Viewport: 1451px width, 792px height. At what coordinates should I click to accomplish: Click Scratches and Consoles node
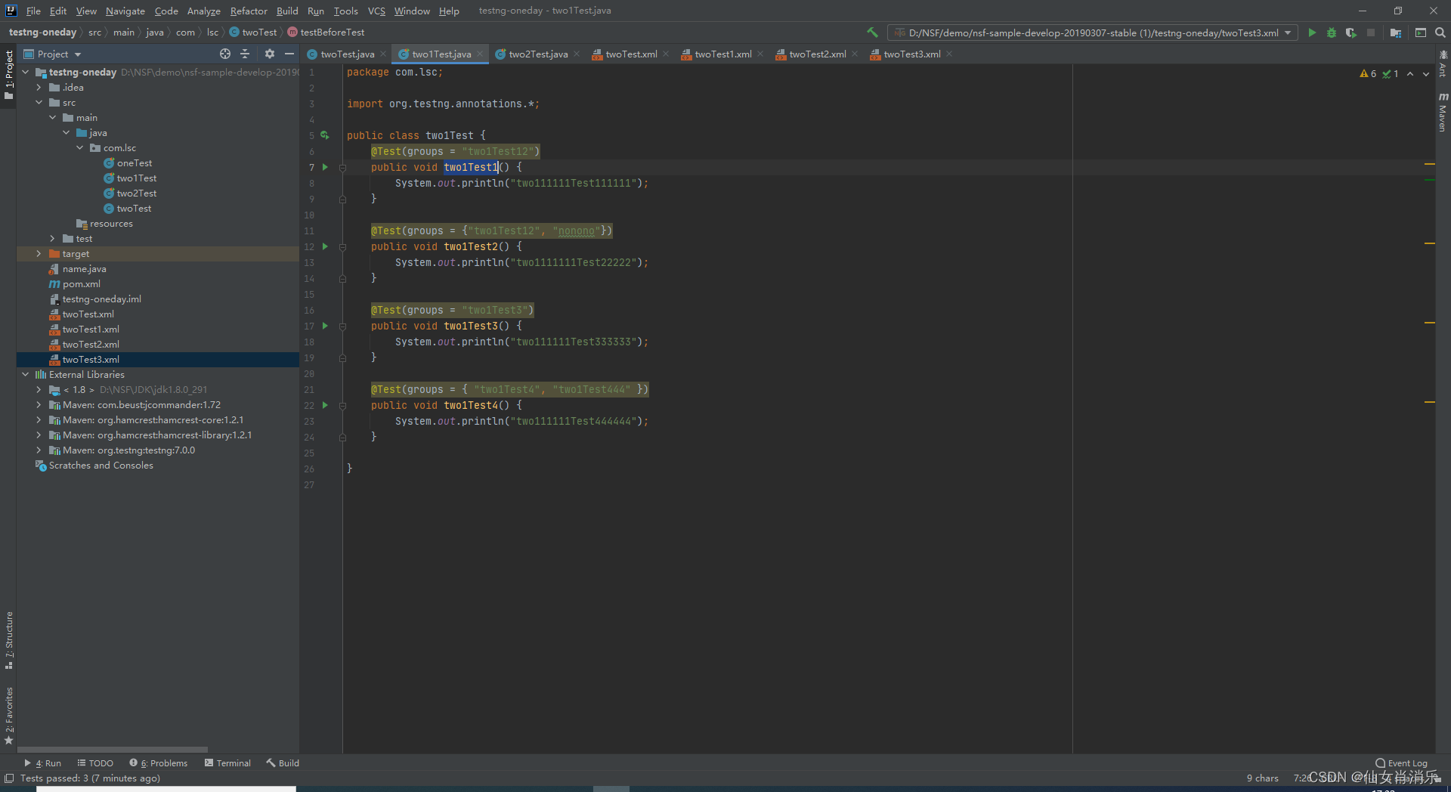(x=101, y=466)
